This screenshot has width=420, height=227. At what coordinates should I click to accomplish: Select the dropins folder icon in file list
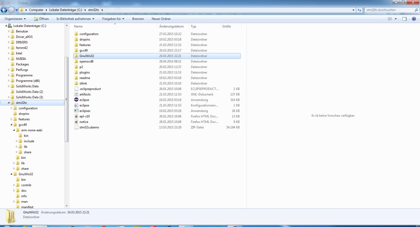(76, 39)
